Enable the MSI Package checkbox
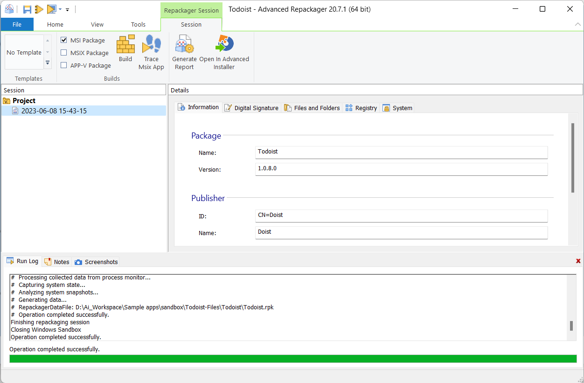The width and height of the screenshot is (584, 383). (x=64, y=40)
